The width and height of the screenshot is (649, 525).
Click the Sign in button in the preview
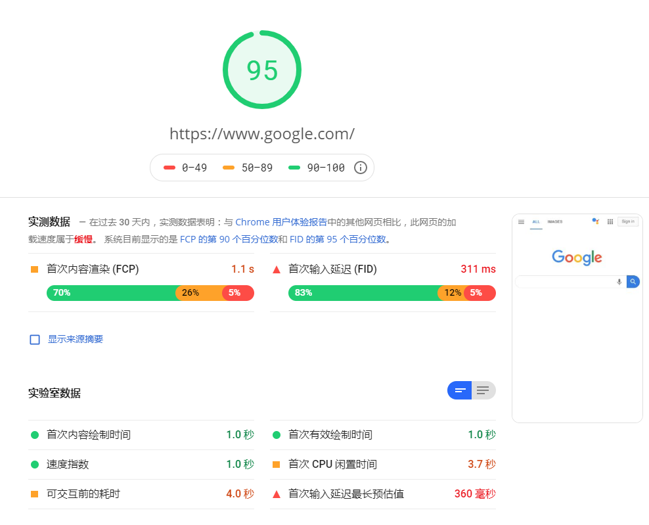(628, 221)
